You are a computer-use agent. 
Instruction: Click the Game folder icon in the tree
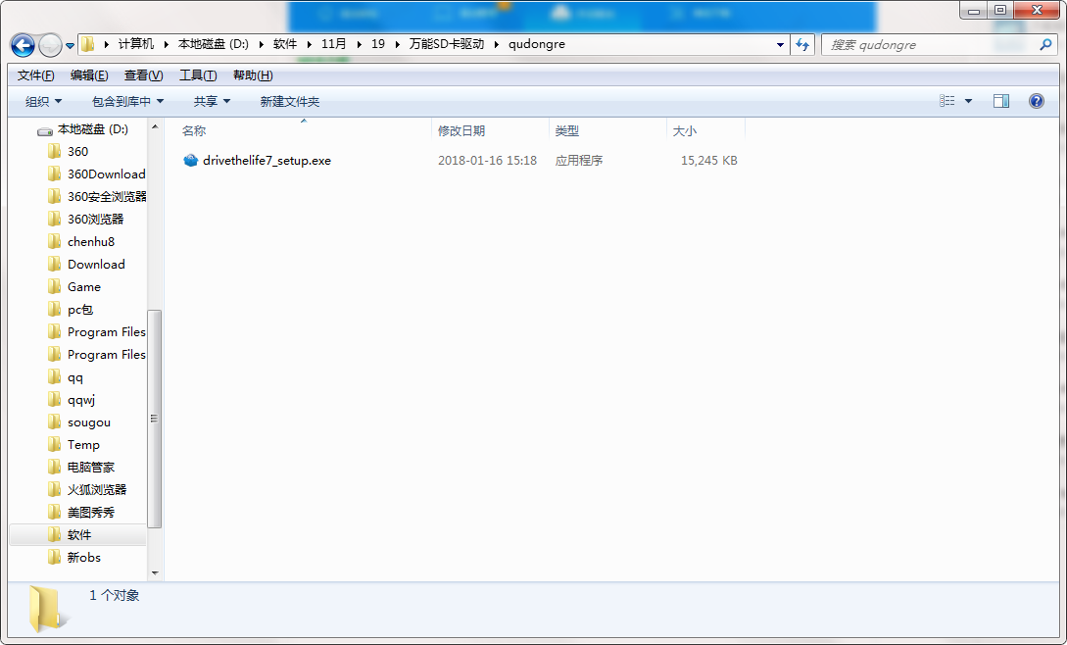click(55, 286)
